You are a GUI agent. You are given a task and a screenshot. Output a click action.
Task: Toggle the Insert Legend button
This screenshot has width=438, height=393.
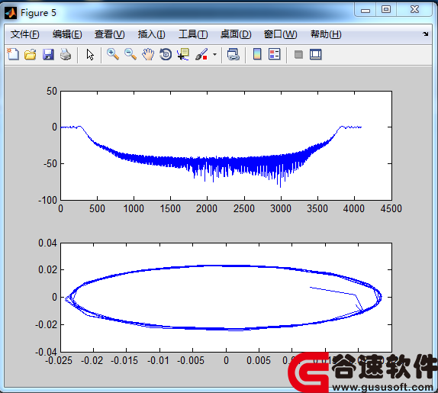[274, 54]
